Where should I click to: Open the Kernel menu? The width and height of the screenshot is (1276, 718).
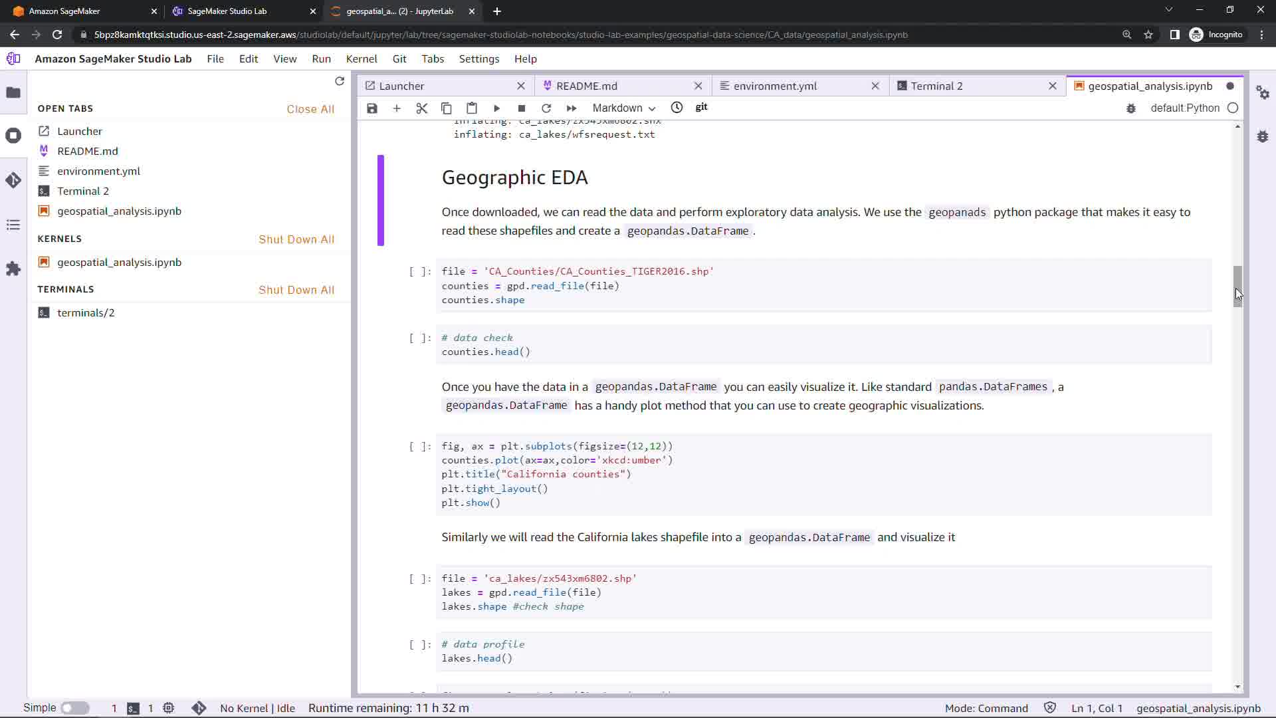coord(361,59)
